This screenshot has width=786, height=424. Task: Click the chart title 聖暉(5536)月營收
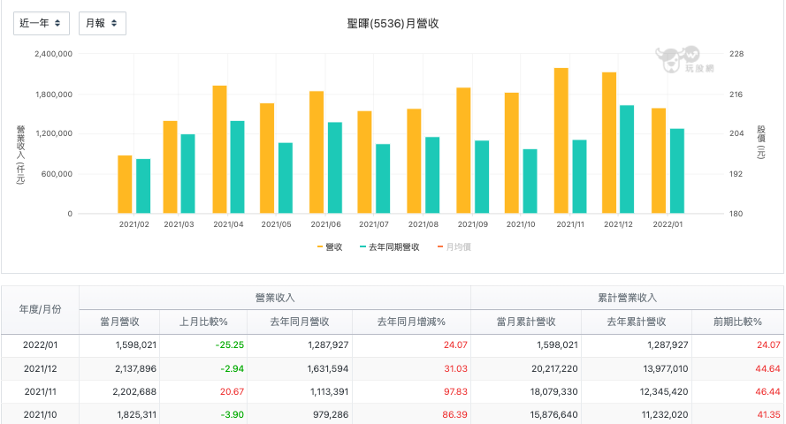pyautogui.click(x=393, y=24)
